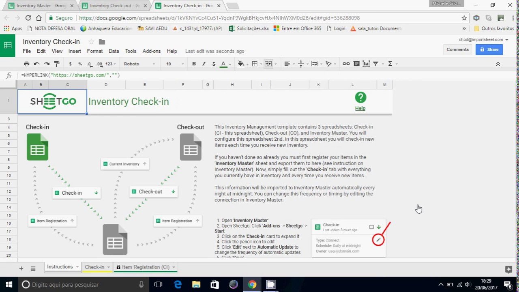Open the Add-ons menu
This screenshot has height=292, width=519.
[152, 51]
